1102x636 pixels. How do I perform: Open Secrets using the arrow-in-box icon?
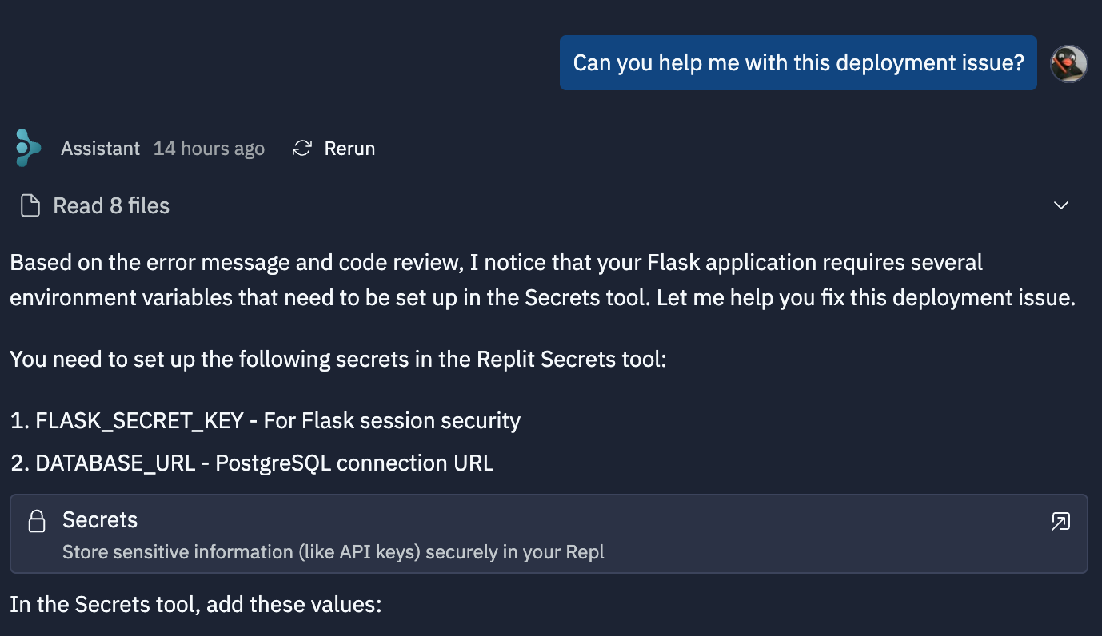1060,522
